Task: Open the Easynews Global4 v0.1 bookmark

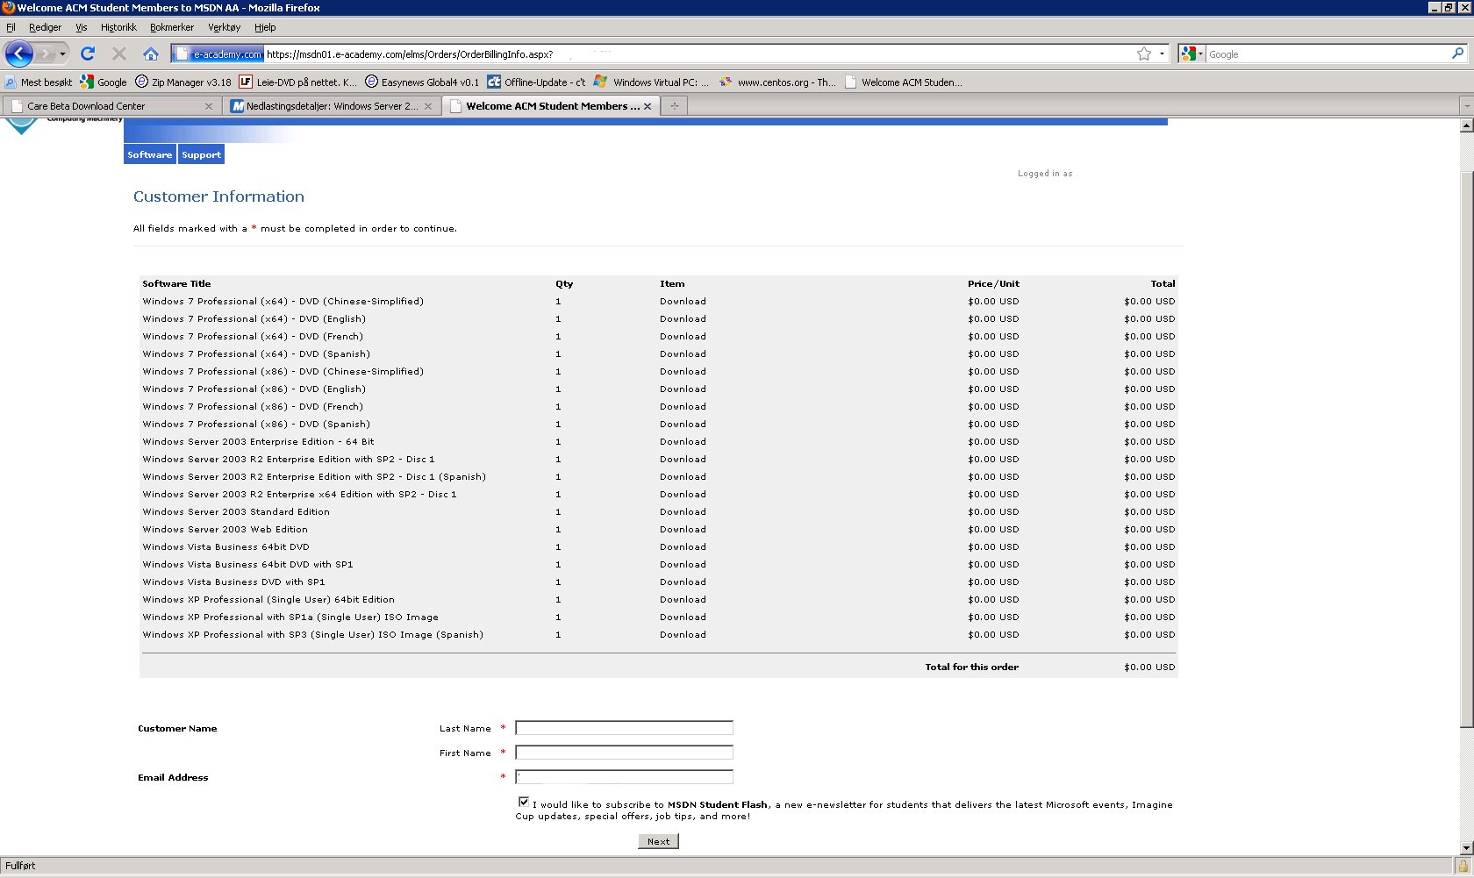Action: 422,82
